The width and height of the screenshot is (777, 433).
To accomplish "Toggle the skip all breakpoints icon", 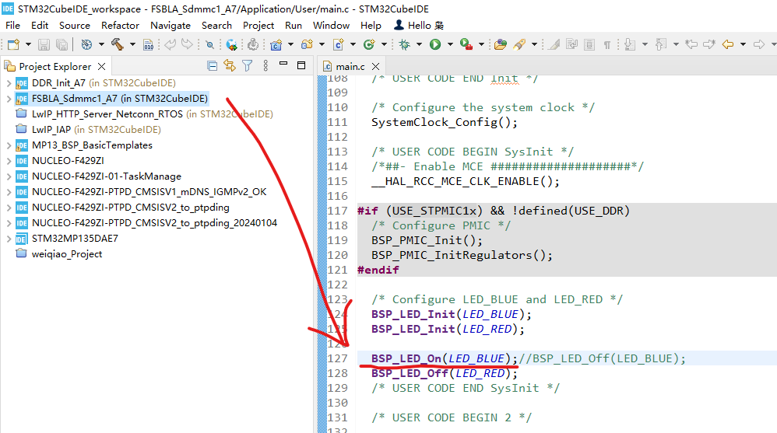I will (209, 44).
